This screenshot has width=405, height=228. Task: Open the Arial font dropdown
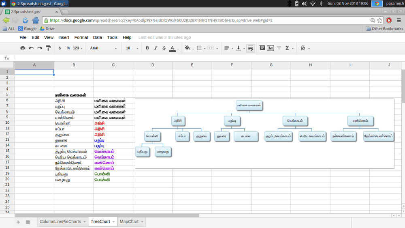tap(103, 48)
